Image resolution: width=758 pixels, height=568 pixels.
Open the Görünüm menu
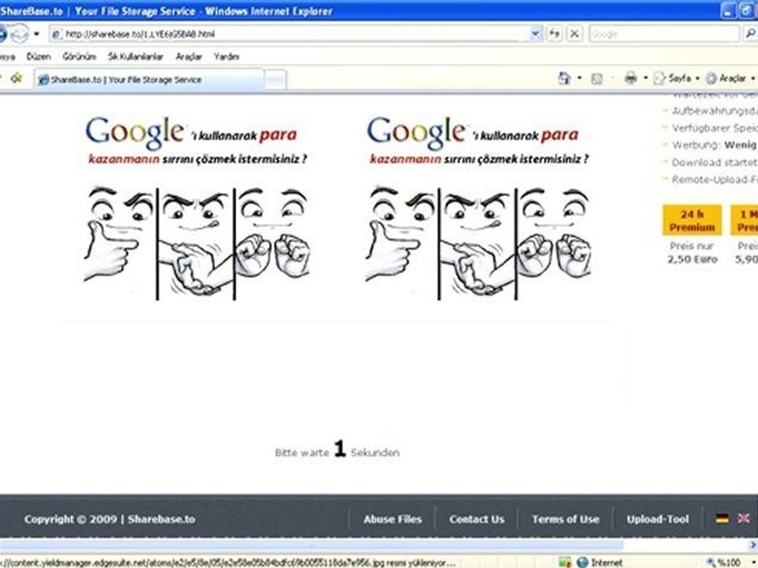pyautogui.click(x=79, y=57)
